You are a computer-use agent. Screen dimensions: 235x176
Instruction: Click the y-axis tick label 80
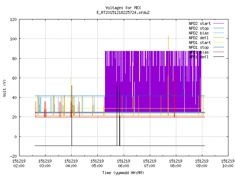tap(14, 59)
